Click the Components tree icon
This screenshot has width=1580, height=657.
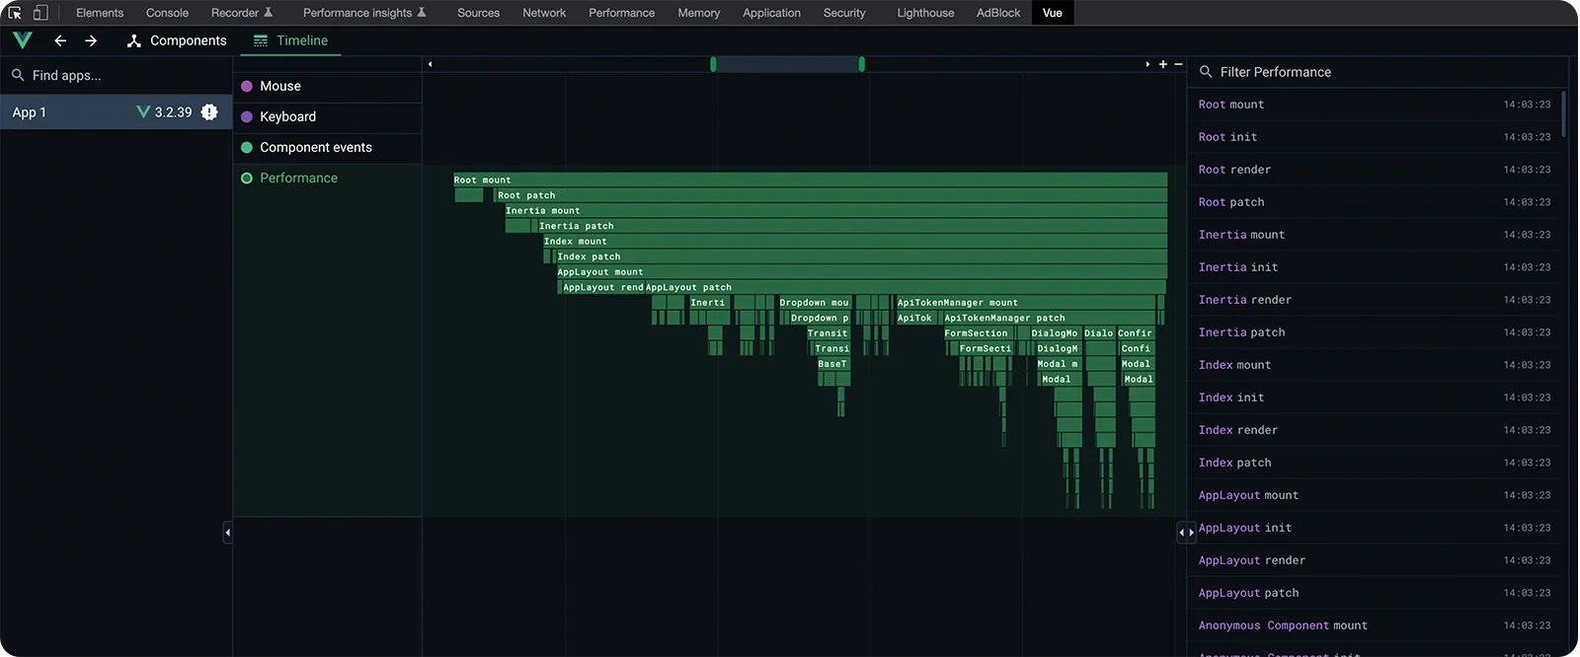click(x=134, y=40)
